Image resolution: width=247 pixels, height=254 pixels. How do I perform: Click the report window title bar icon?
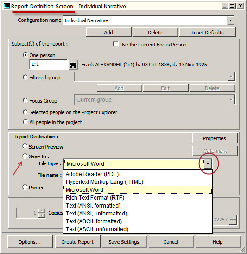tap(6, 6)
